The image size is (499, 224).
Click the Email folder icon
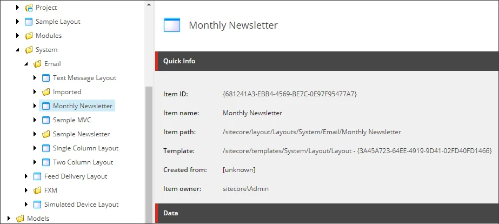(37, 64)
